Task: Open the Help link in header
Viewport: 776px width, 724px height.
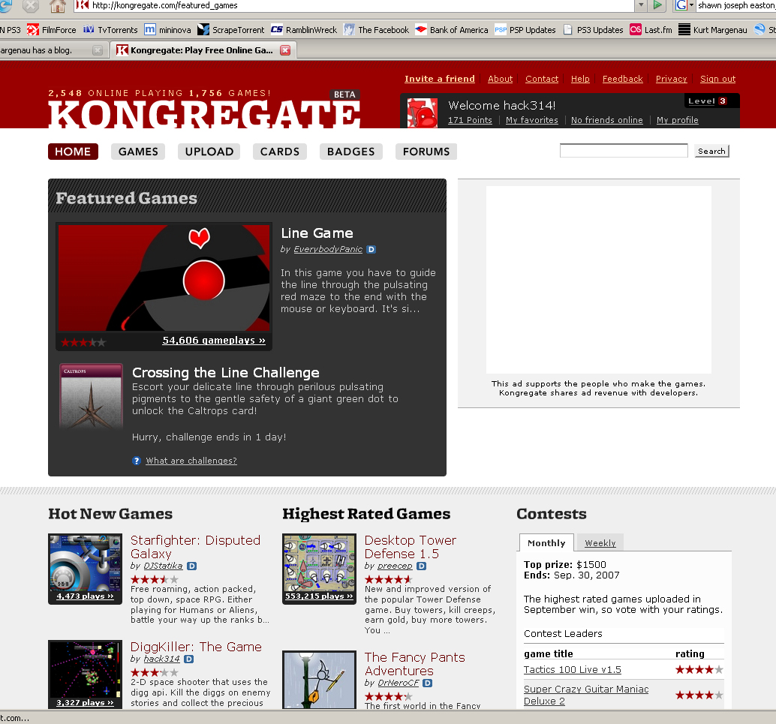Action: pyautogui.click(x=580, y=79)
